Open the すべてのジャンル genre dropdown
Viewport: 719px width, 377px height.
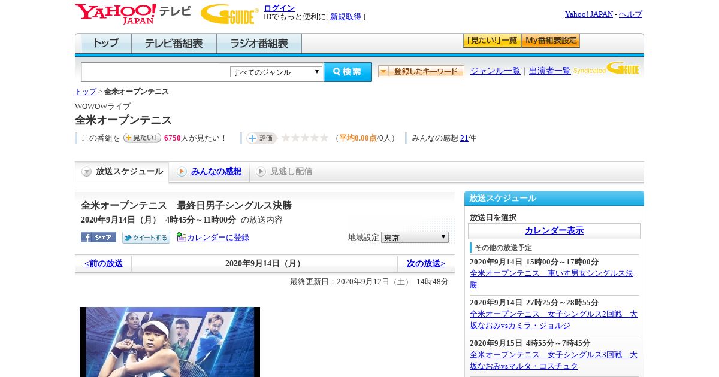tap(276, 72)
